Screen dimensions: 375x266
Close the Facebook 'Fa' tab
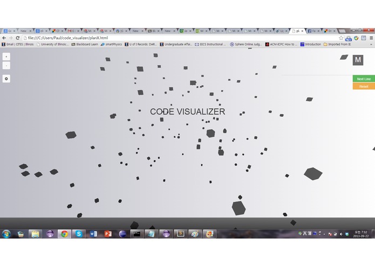(318, 31)
